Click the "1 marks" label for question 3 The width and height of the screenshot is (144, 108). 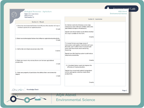58,51
